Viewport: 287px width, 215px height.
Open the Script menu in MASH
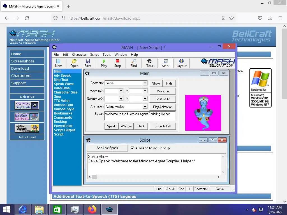tap(94, 55)
